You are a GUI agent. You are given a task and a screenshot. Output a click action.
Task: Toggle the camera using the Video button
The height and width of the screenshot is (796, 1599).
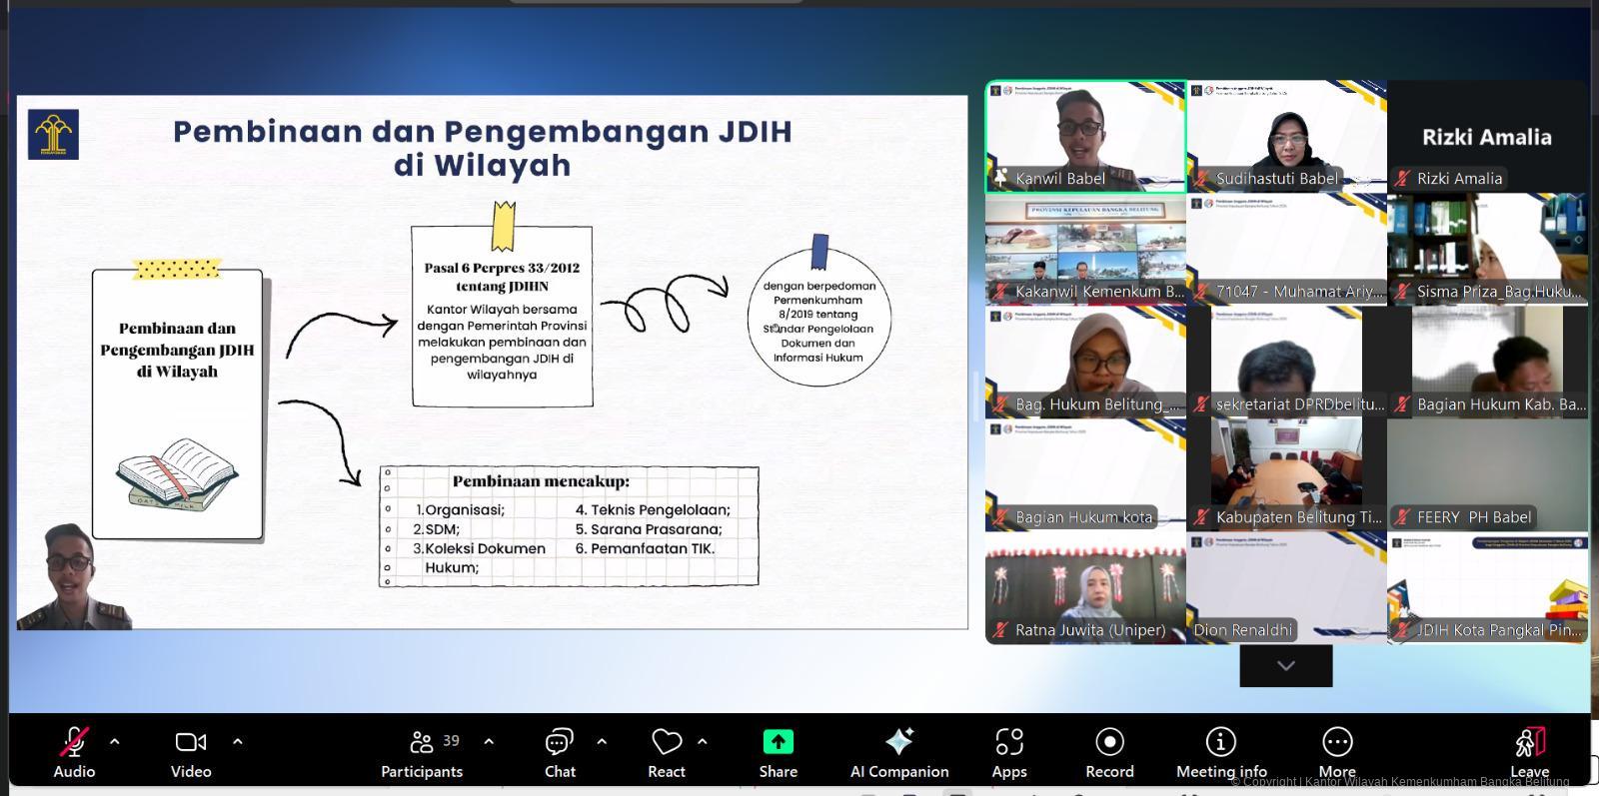tap(190, 751)
